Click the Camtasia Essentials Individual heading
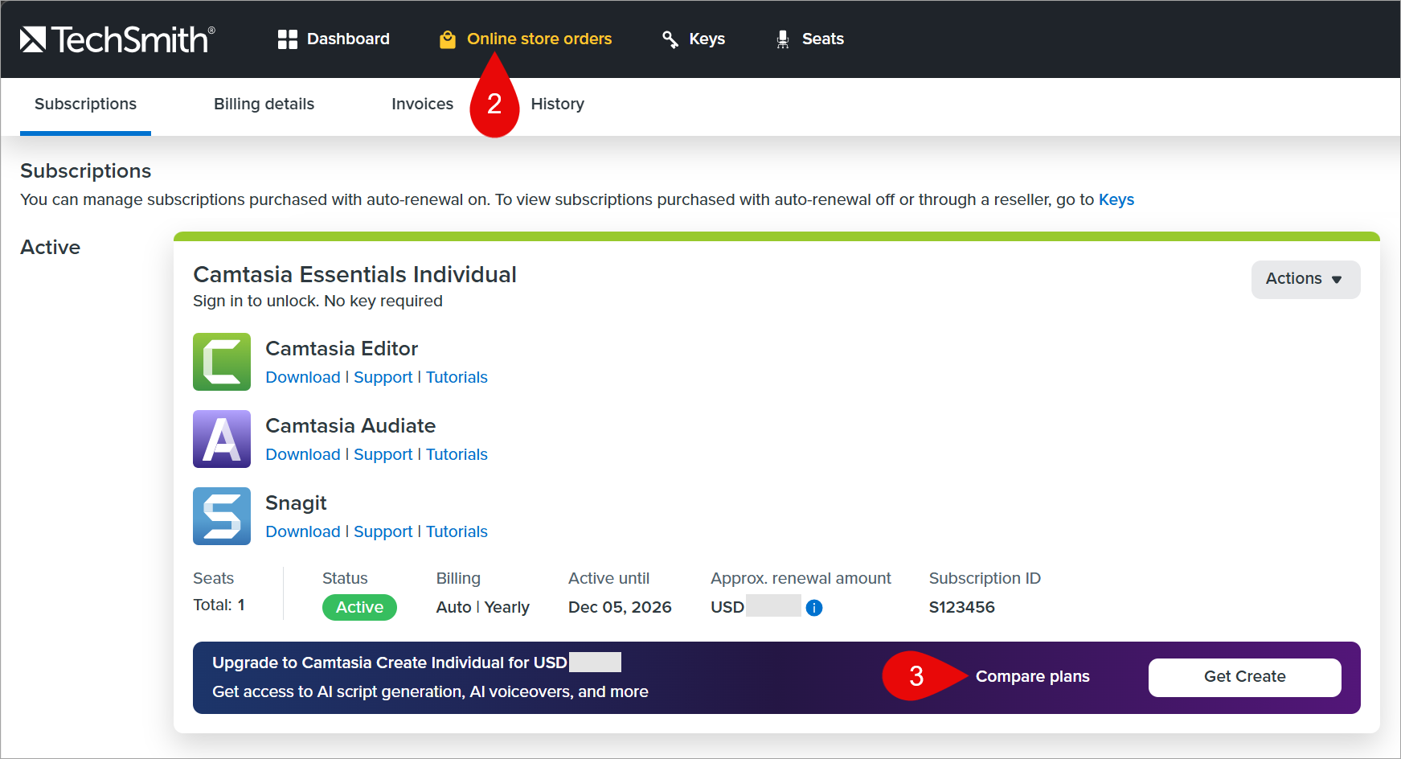This screenshot has height=759, width=1401. (x=354, y=275)
